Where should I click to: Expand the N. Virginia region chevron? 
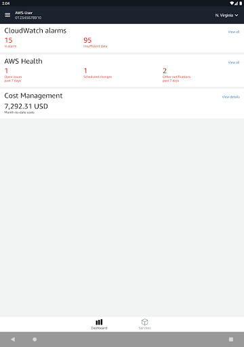point(237,16)
